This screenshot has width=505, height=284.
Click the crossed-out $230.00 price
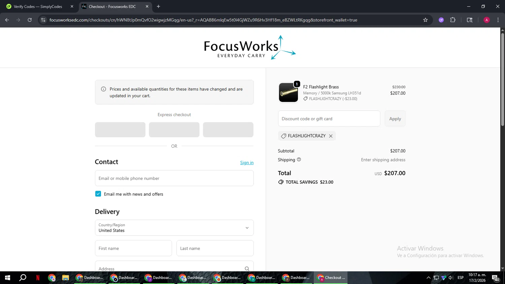(x=399, y=87)
